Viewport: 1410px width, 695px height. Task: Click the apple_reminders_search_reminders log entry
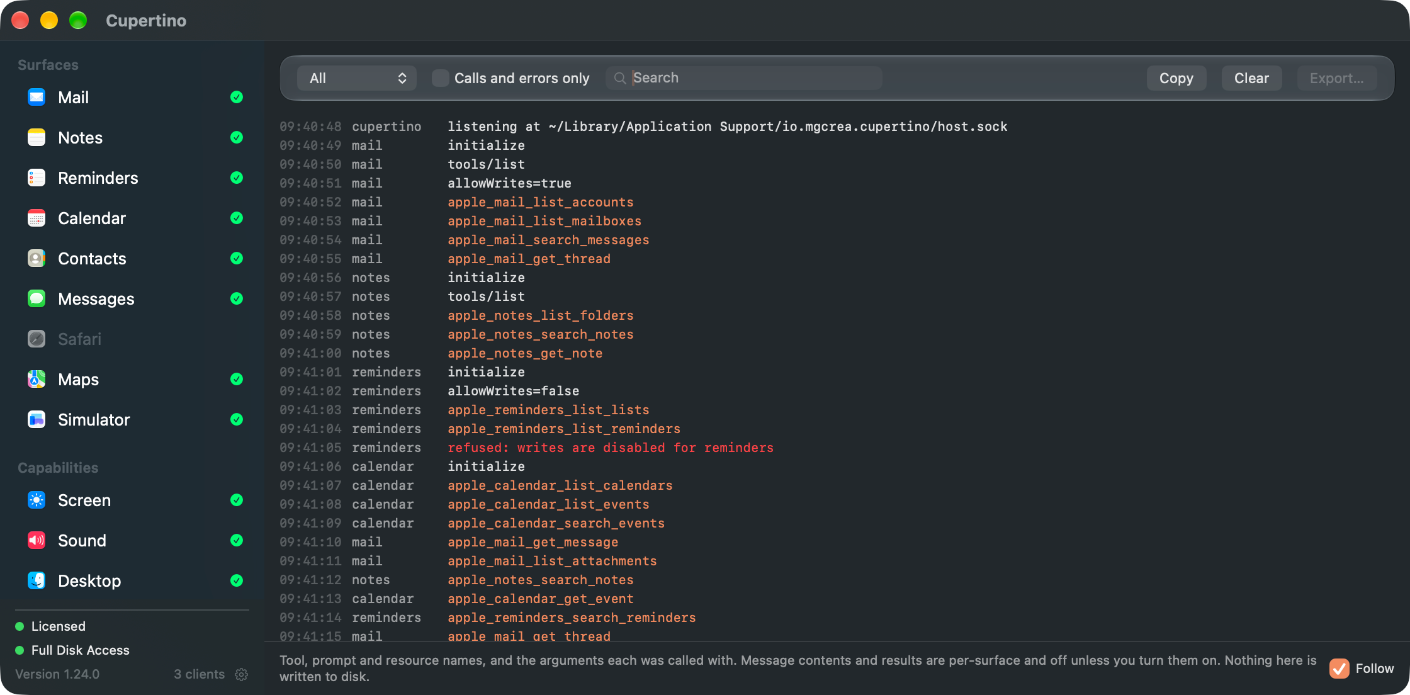tap(572, 618)
